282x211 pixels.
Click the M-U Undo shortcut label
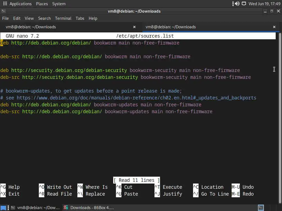tap(243, 187)
